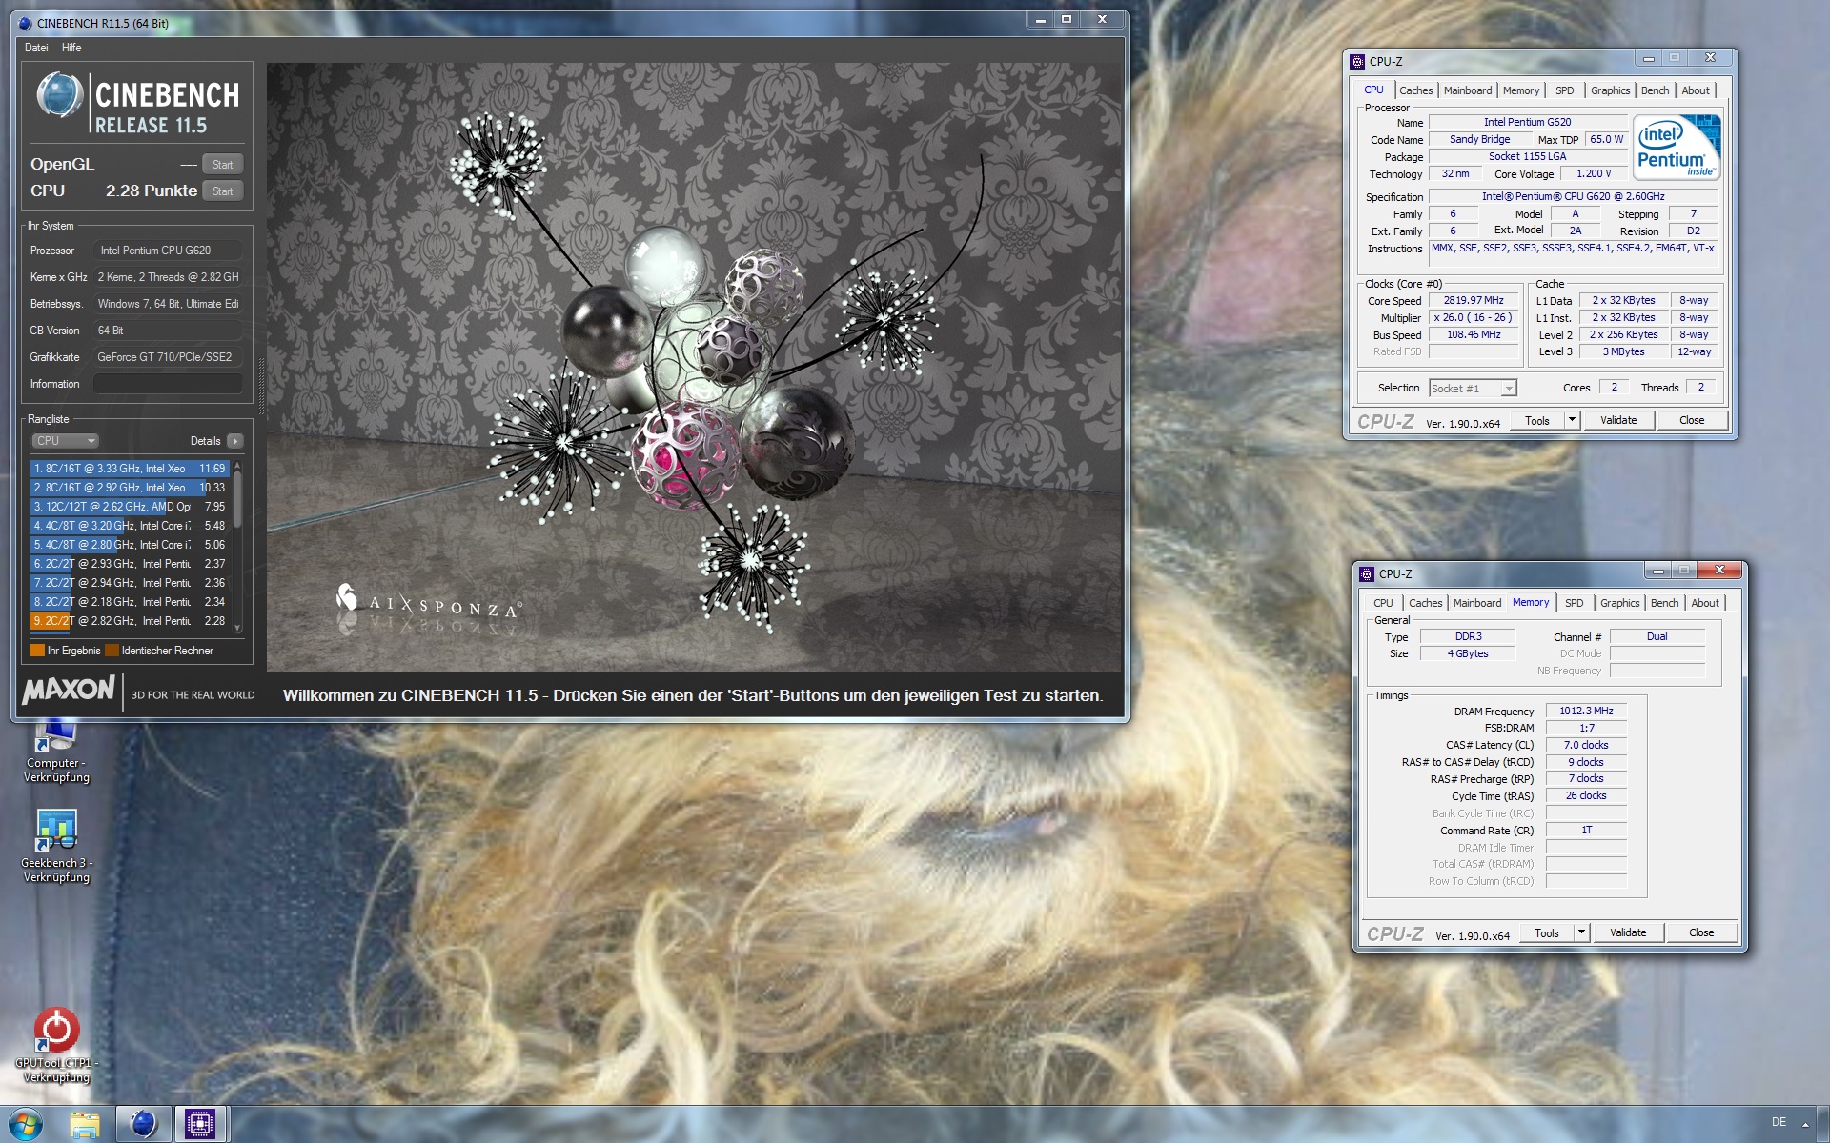
Task: Select ranking row 2C/2T @ 2.94 GHz
Action: pos(130,583)
